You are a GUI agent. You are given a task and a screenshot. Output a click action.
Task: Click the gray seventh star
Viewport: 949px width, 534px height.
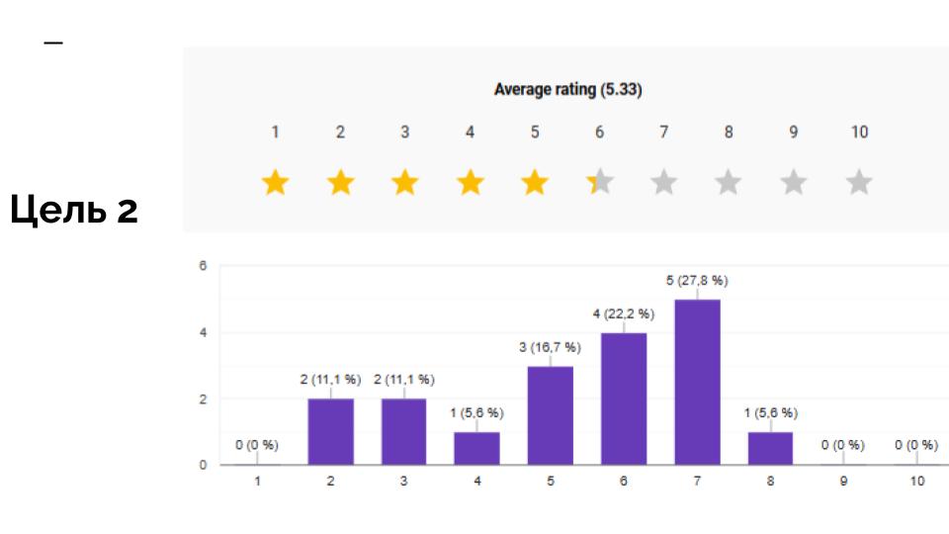point(664,182)
